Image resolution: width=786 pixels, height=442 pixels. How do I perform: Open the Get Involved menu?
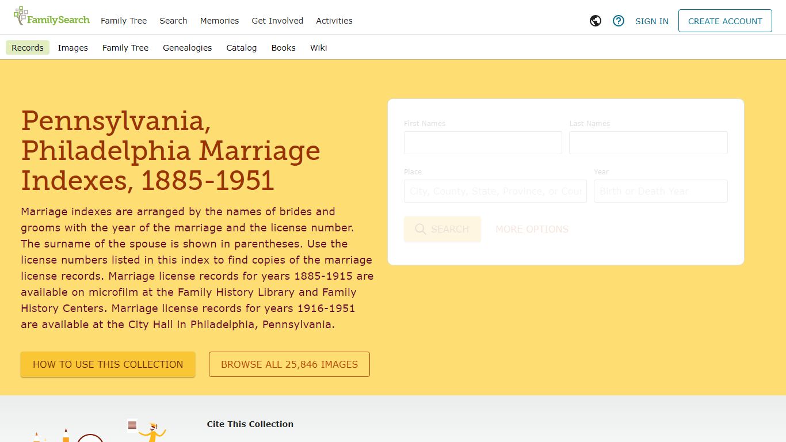point(277,21)
